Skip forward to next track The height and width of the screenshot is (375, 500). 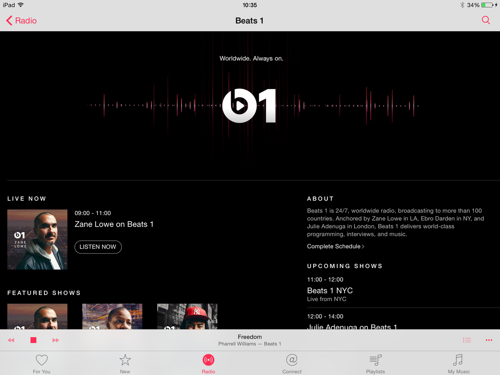pos(56,340)
